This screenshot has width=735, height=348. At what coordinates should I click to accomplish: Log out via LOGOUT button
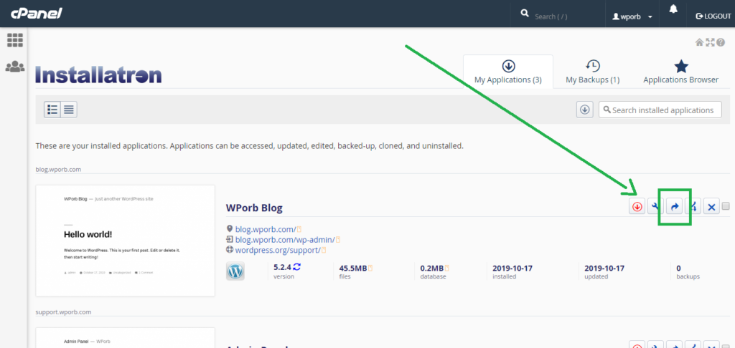point(713,16)
